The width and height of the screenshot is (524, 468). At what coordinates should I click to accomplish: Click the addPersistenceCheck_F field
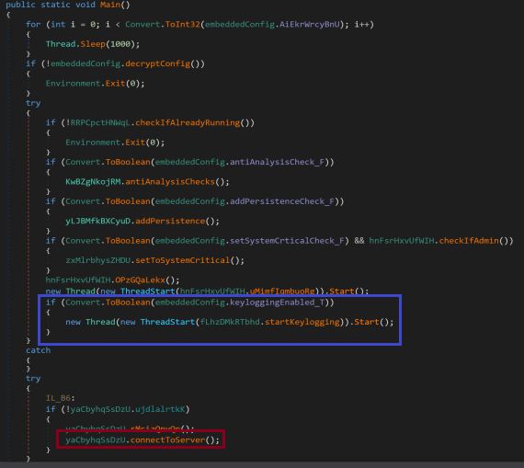click(282, 201)
